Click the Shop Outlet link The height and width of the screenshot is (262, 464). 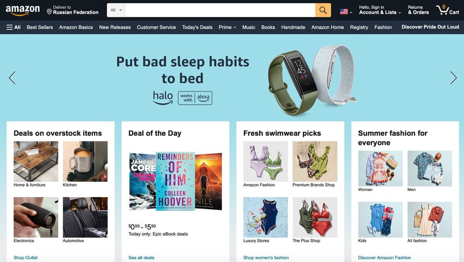[x=26, y=257]
